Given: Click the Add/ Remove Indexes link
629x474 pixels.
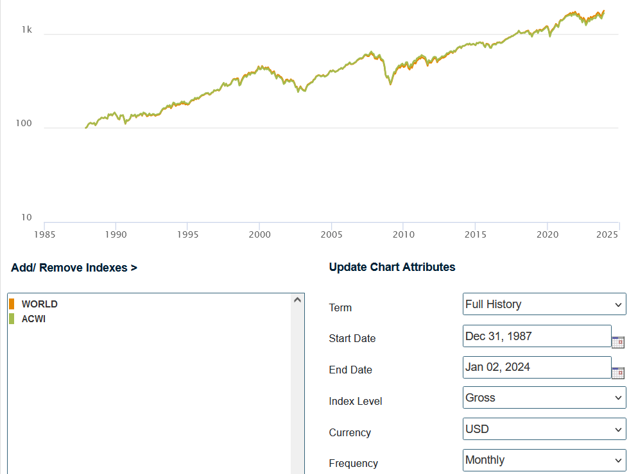Looking at the screenshot, I should (74, 268).
